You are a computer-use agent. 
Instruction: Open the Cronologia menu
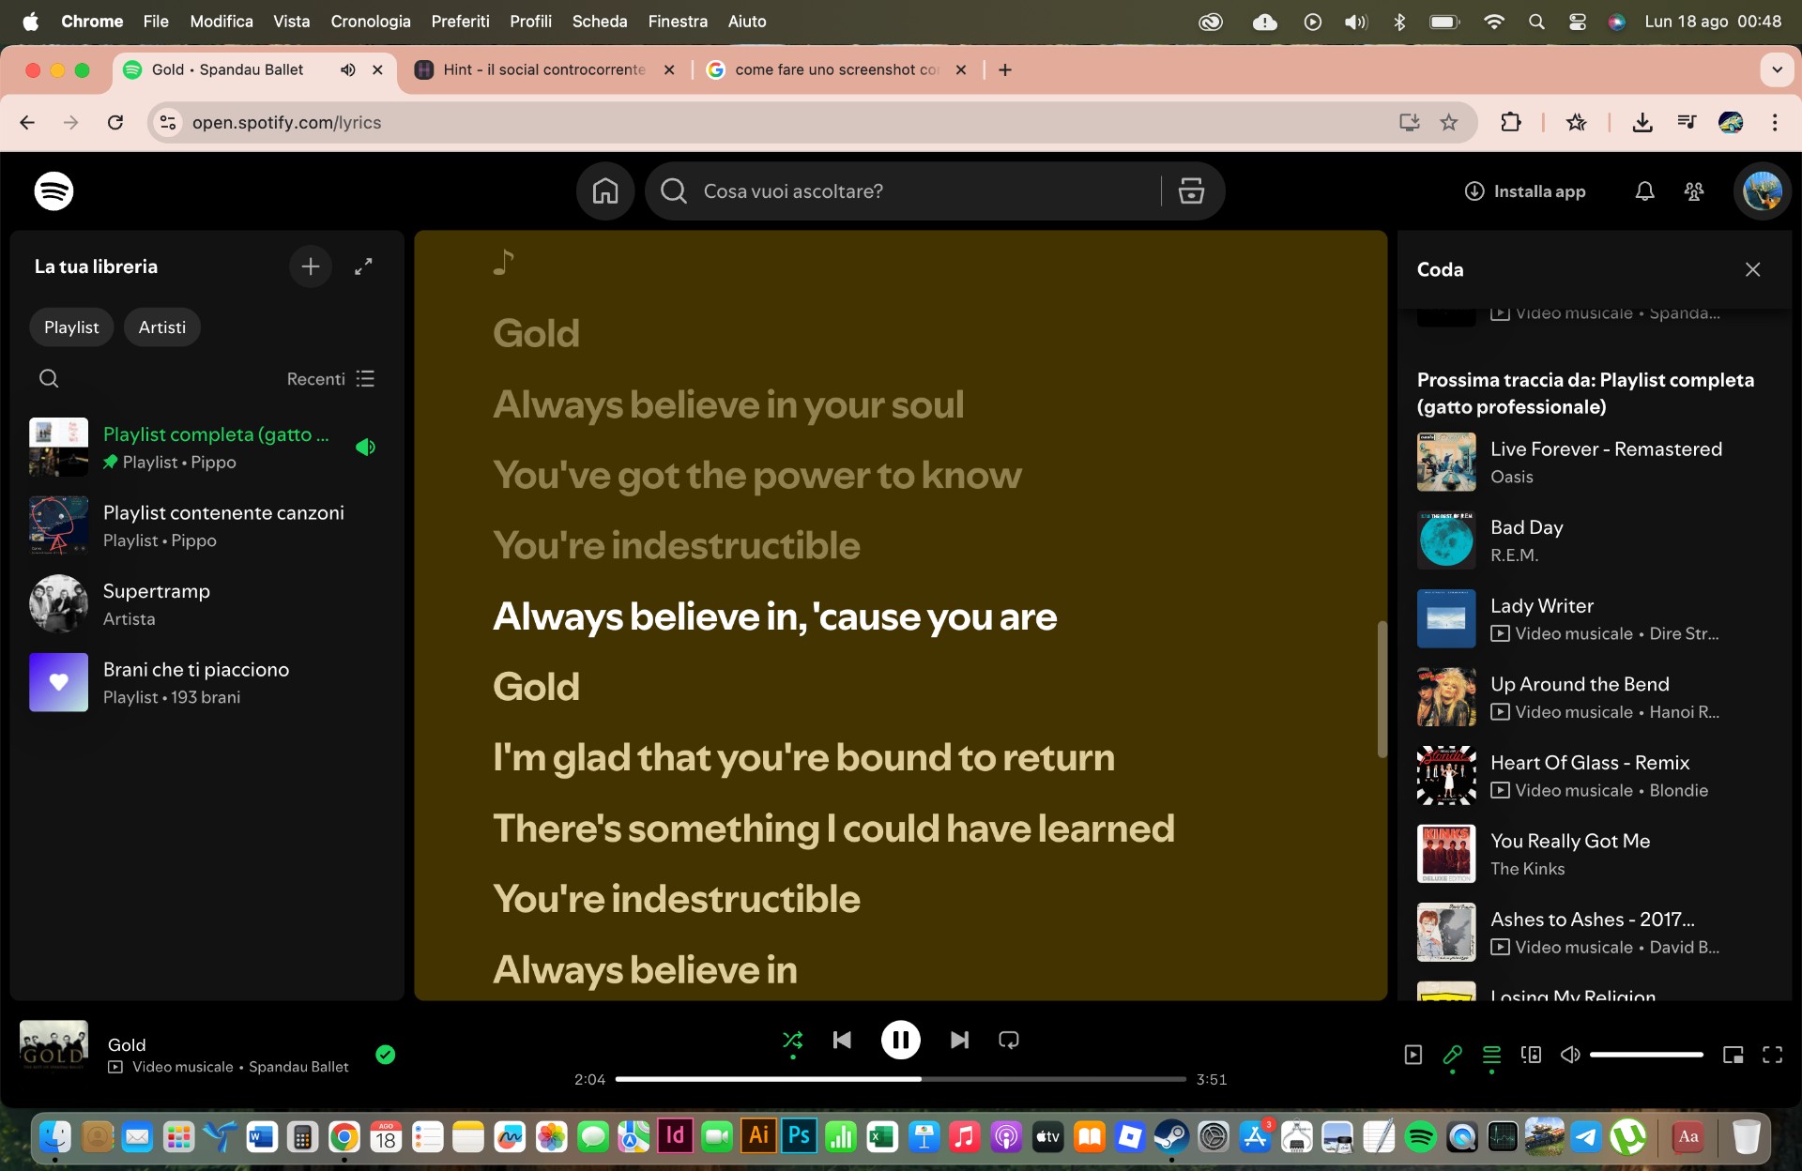[x=371, y=21]
